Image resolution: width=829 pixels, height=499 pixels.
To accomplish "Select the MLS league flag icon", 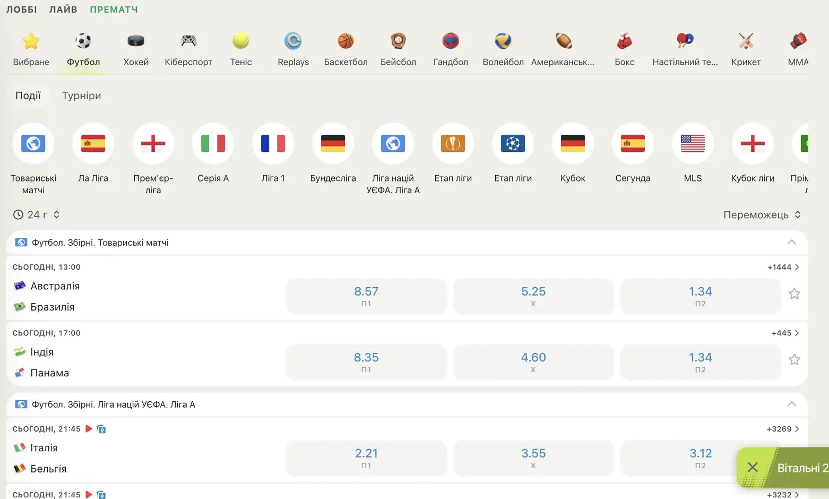I will pyautogui.click(x=693, y=143).
